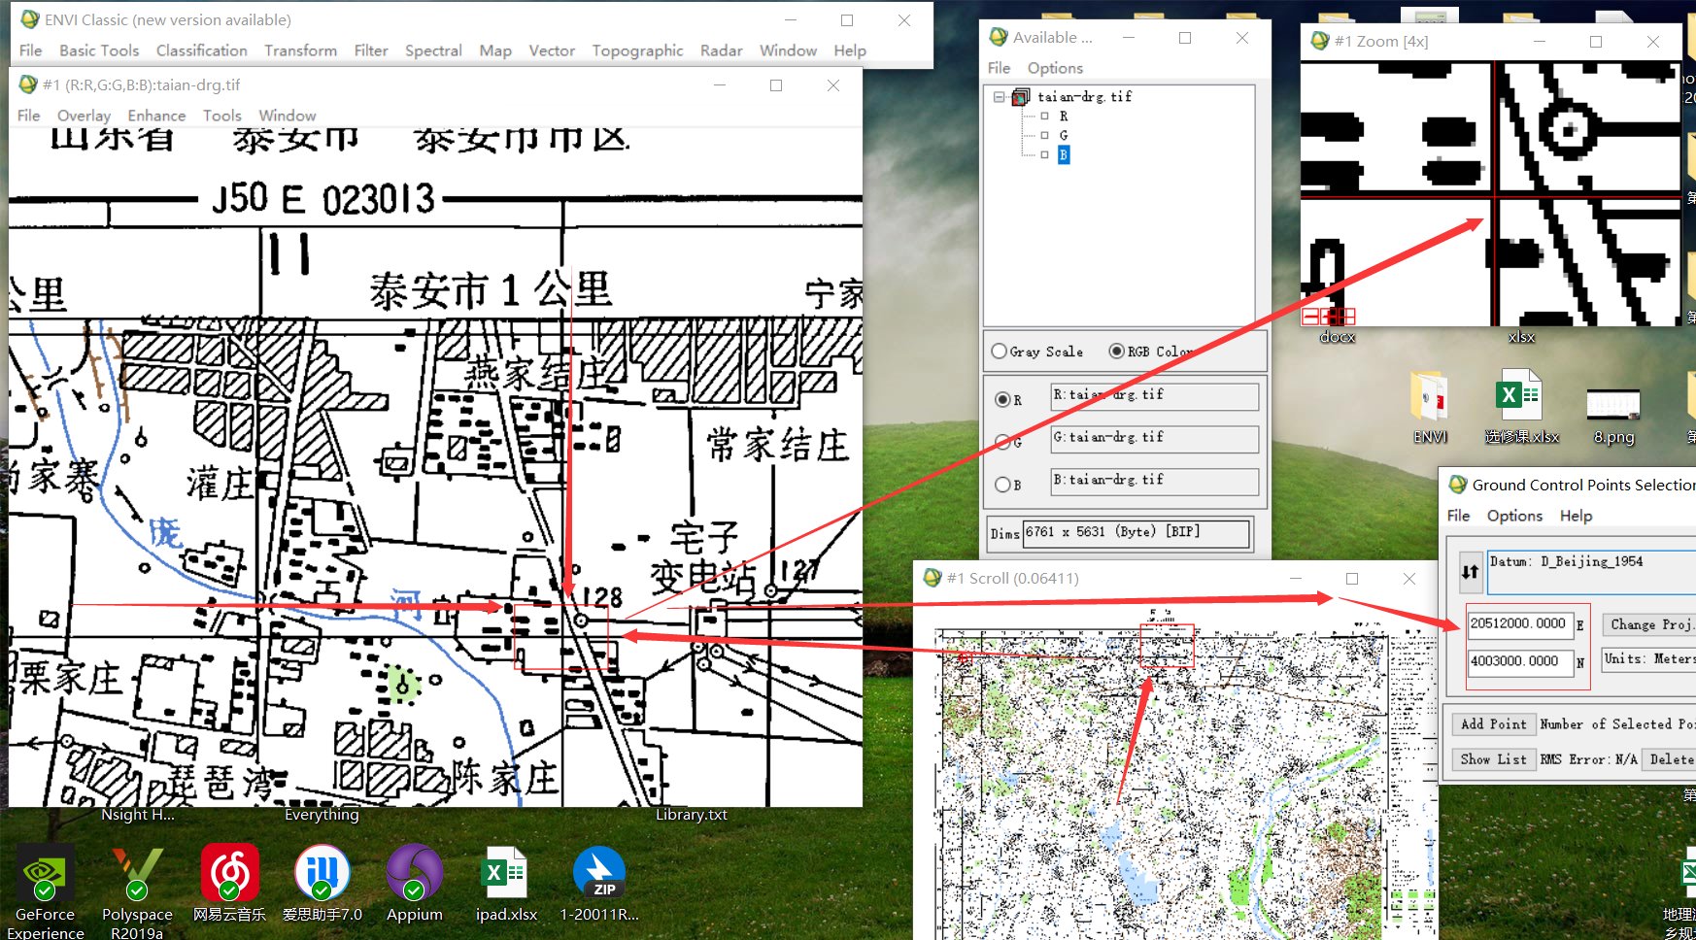1696x940 pixels.
Task: Click Dims field showing 6761 x 5631
Action: point(1136,532)
